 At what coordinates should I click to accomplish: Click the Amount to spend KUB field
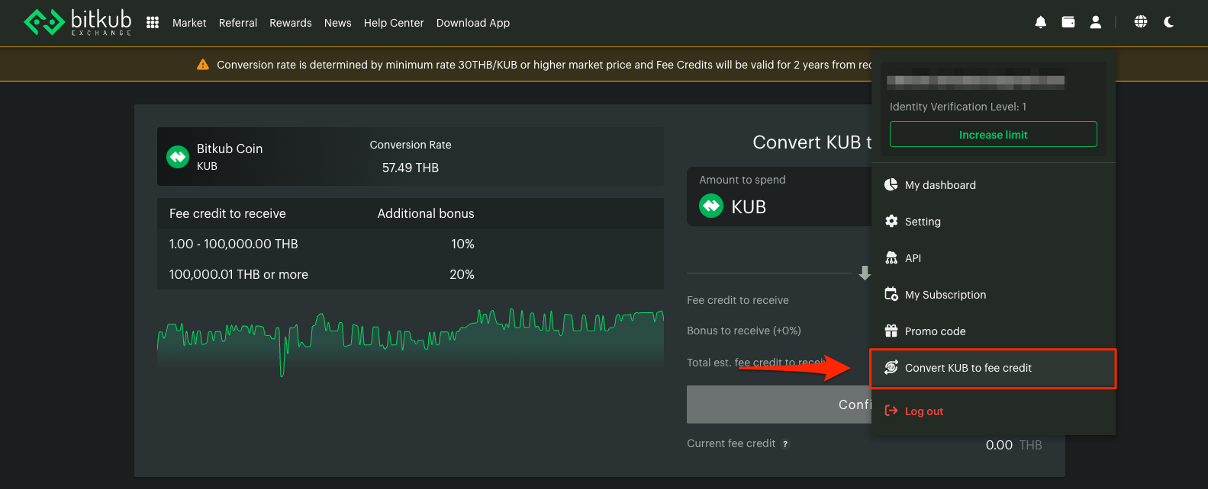[x=779, y=197]
